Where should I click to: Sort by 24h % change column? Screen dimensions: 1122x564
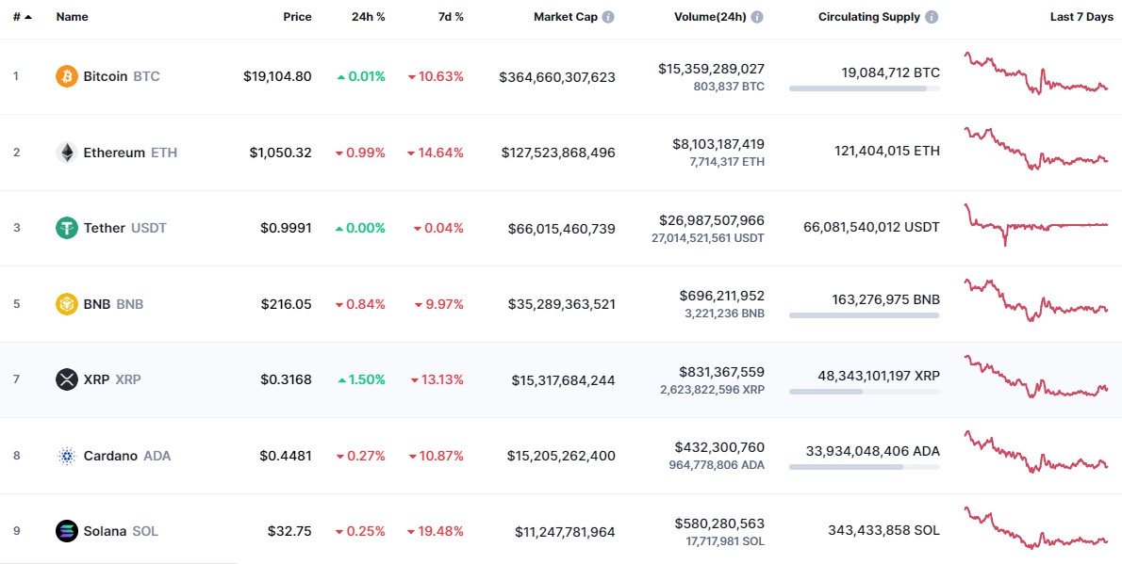point(368,17)
